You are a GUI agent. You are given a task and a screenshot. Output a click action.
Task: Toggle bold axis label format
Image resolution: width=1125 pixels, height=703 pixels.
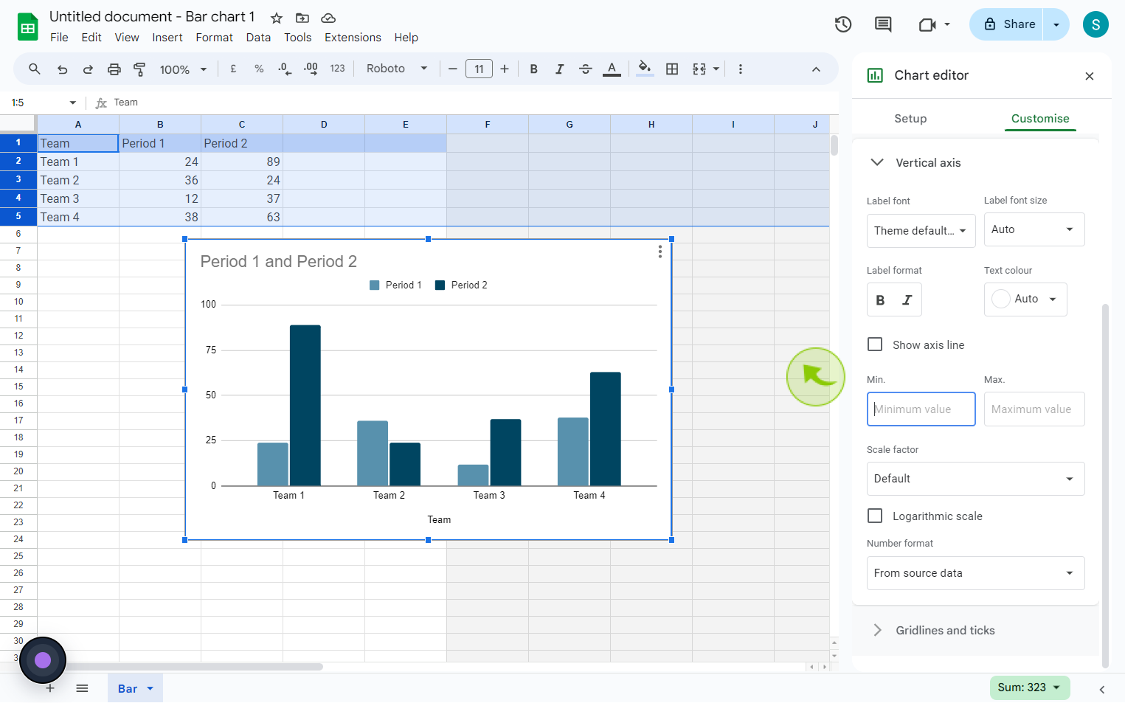pos(880,300)
